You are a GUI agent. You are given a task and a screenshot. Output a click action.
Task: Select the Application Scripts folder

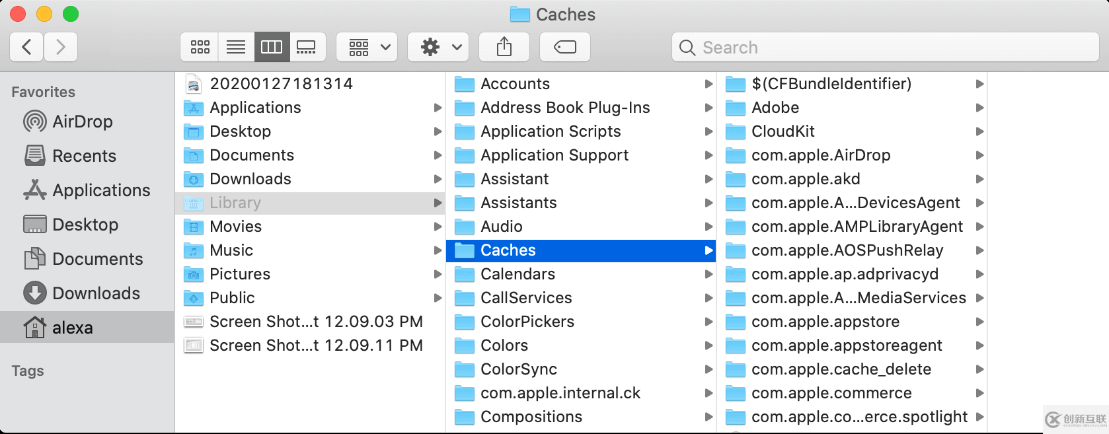(582, 131)
